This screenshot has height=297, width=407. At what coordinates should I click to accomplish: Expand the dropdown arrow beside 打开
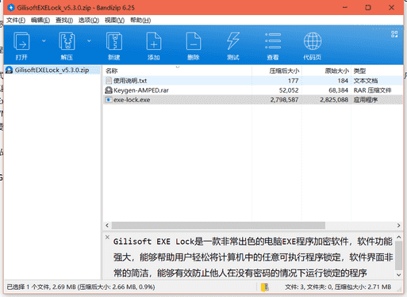point(44,41)
